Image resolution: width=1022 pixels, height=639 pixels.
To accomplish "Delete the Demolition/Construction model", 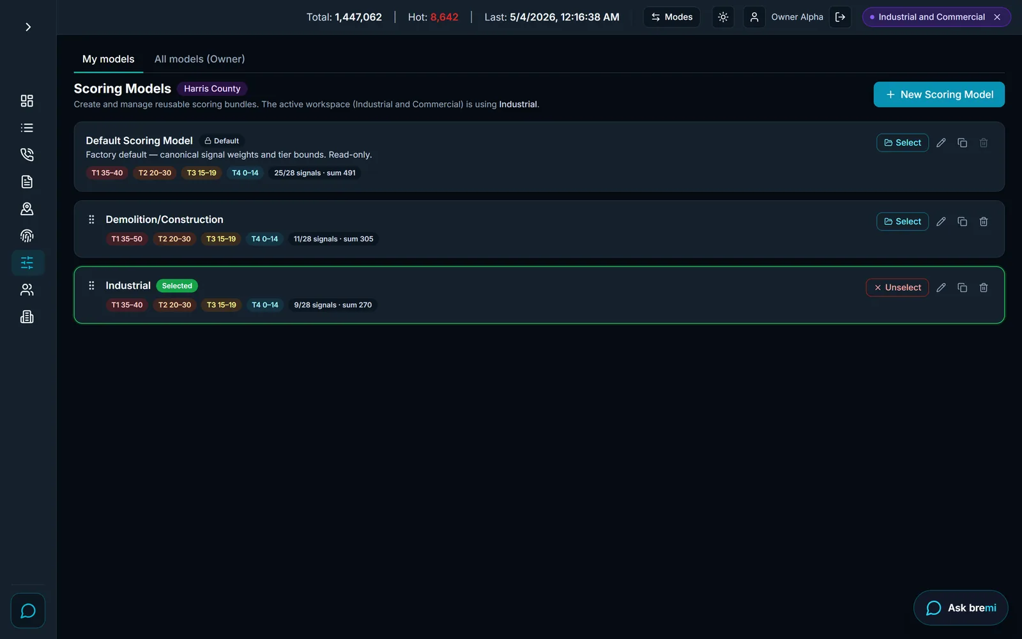I will click(x=984, y=222).
